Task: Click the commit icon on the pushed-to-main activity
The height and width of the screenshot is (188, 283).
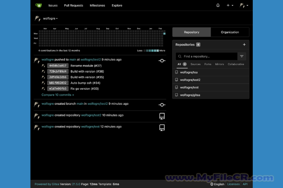Action: click(x=162, y=61)
